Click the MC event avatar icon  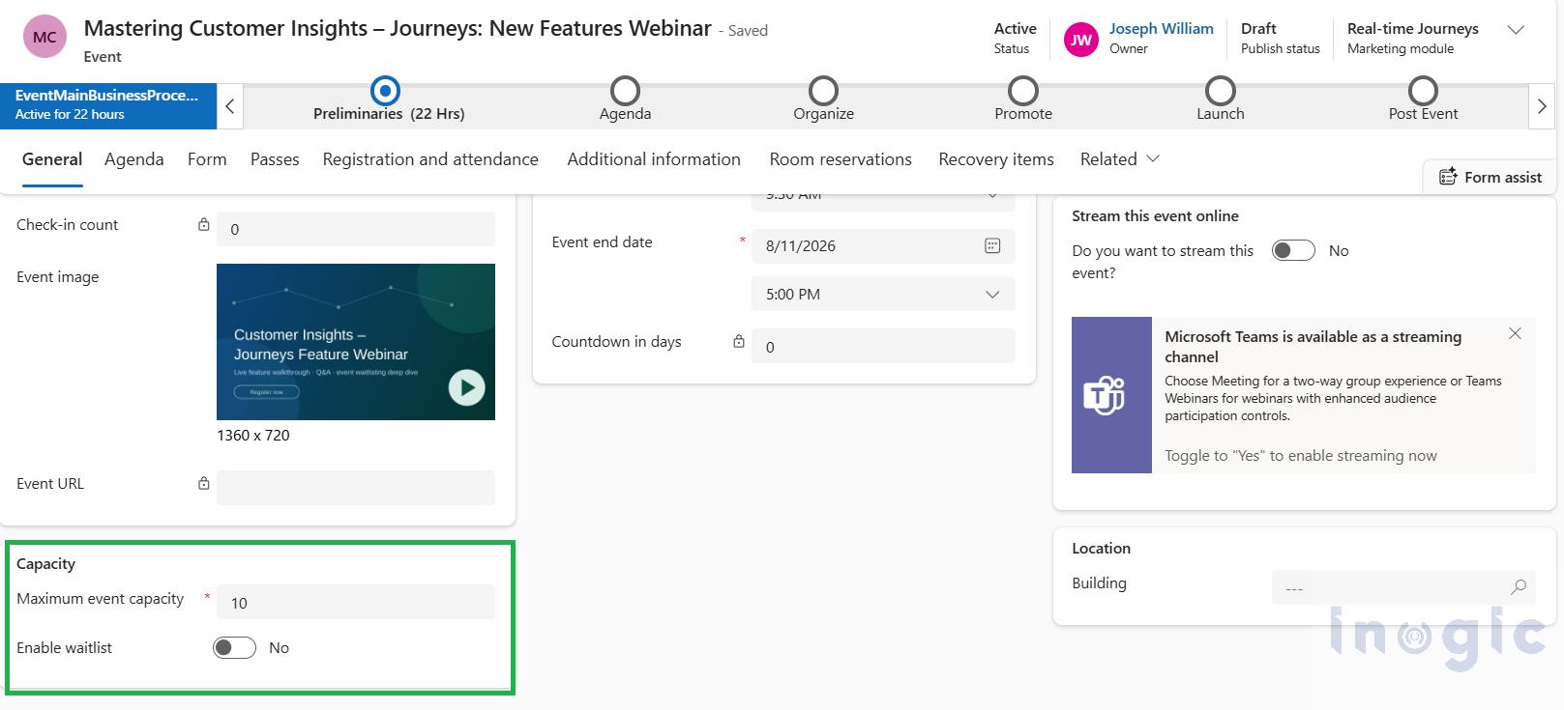[44, 38]
